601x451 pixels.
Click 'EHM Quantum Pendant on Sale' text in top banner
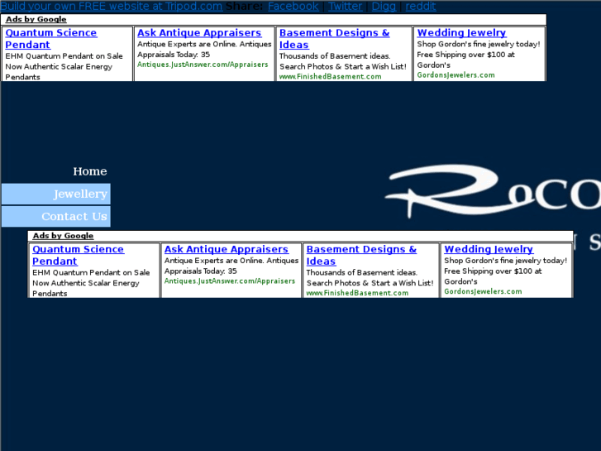64,56
